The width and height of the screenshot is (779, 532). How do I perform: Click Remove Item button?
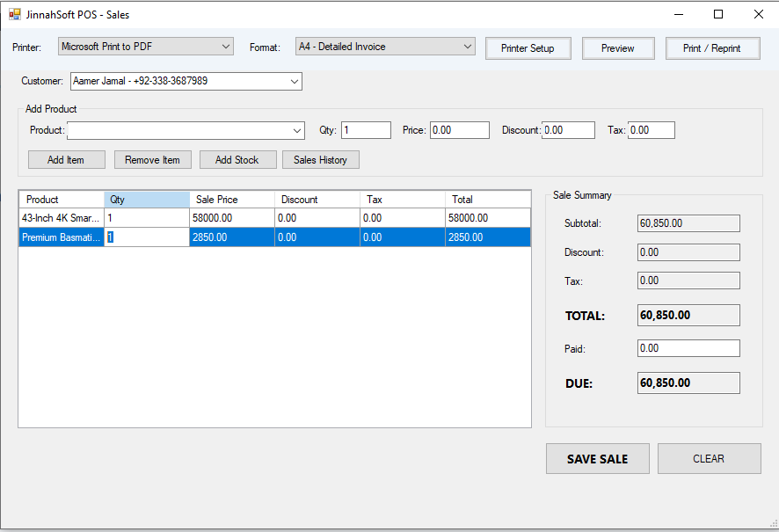(x=152, y=160)
